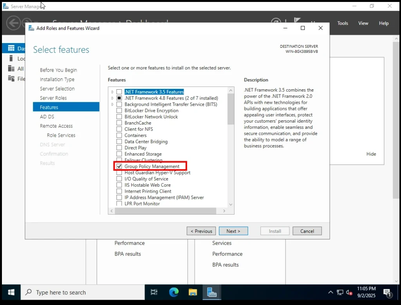Click the Next button
Image resolution: width=401 pixels, height=305 pixels.
233,231
